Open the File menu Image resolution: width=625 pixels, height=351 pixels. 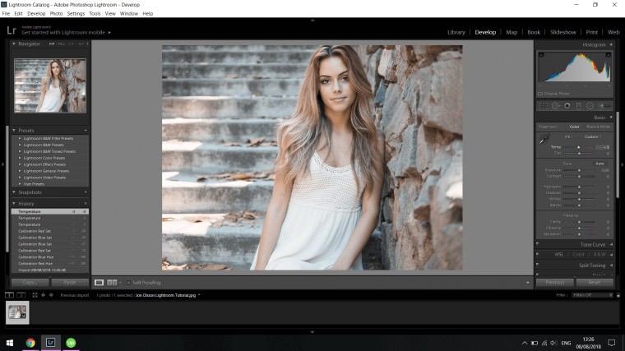(x=6, y=13)
